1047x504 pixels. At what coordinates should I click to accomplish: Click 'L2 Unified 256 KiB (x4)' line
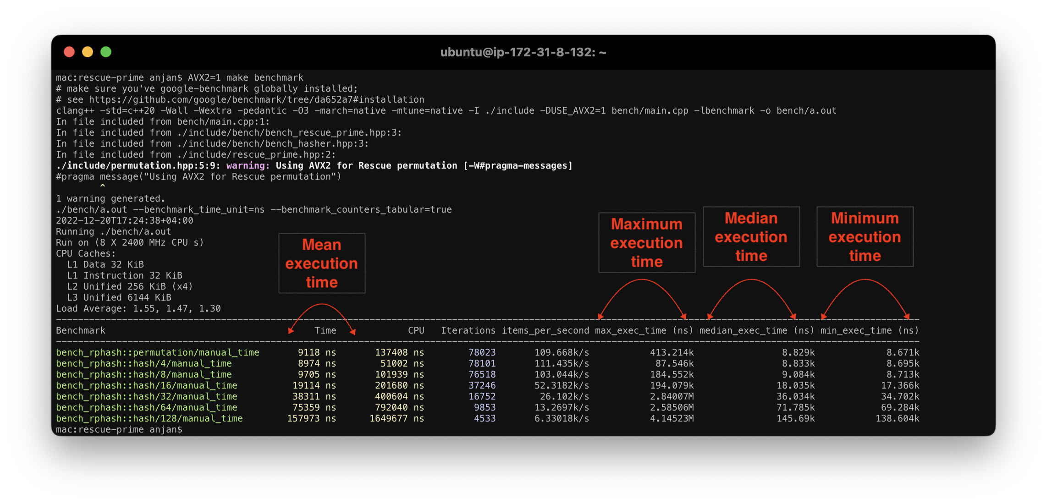point(130,286)
